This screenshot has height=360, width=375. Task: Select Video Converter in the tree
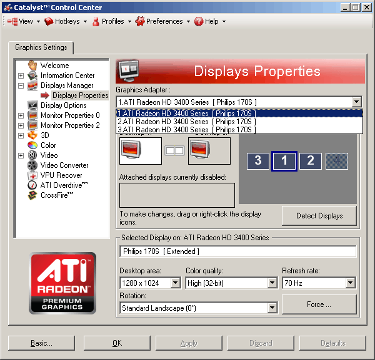[64, 165]
